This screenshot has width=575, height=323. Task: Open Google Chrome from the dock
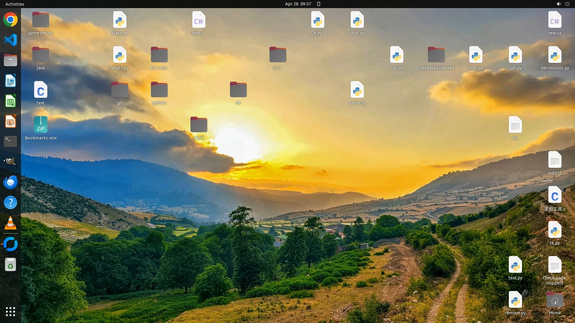(10, 20)
